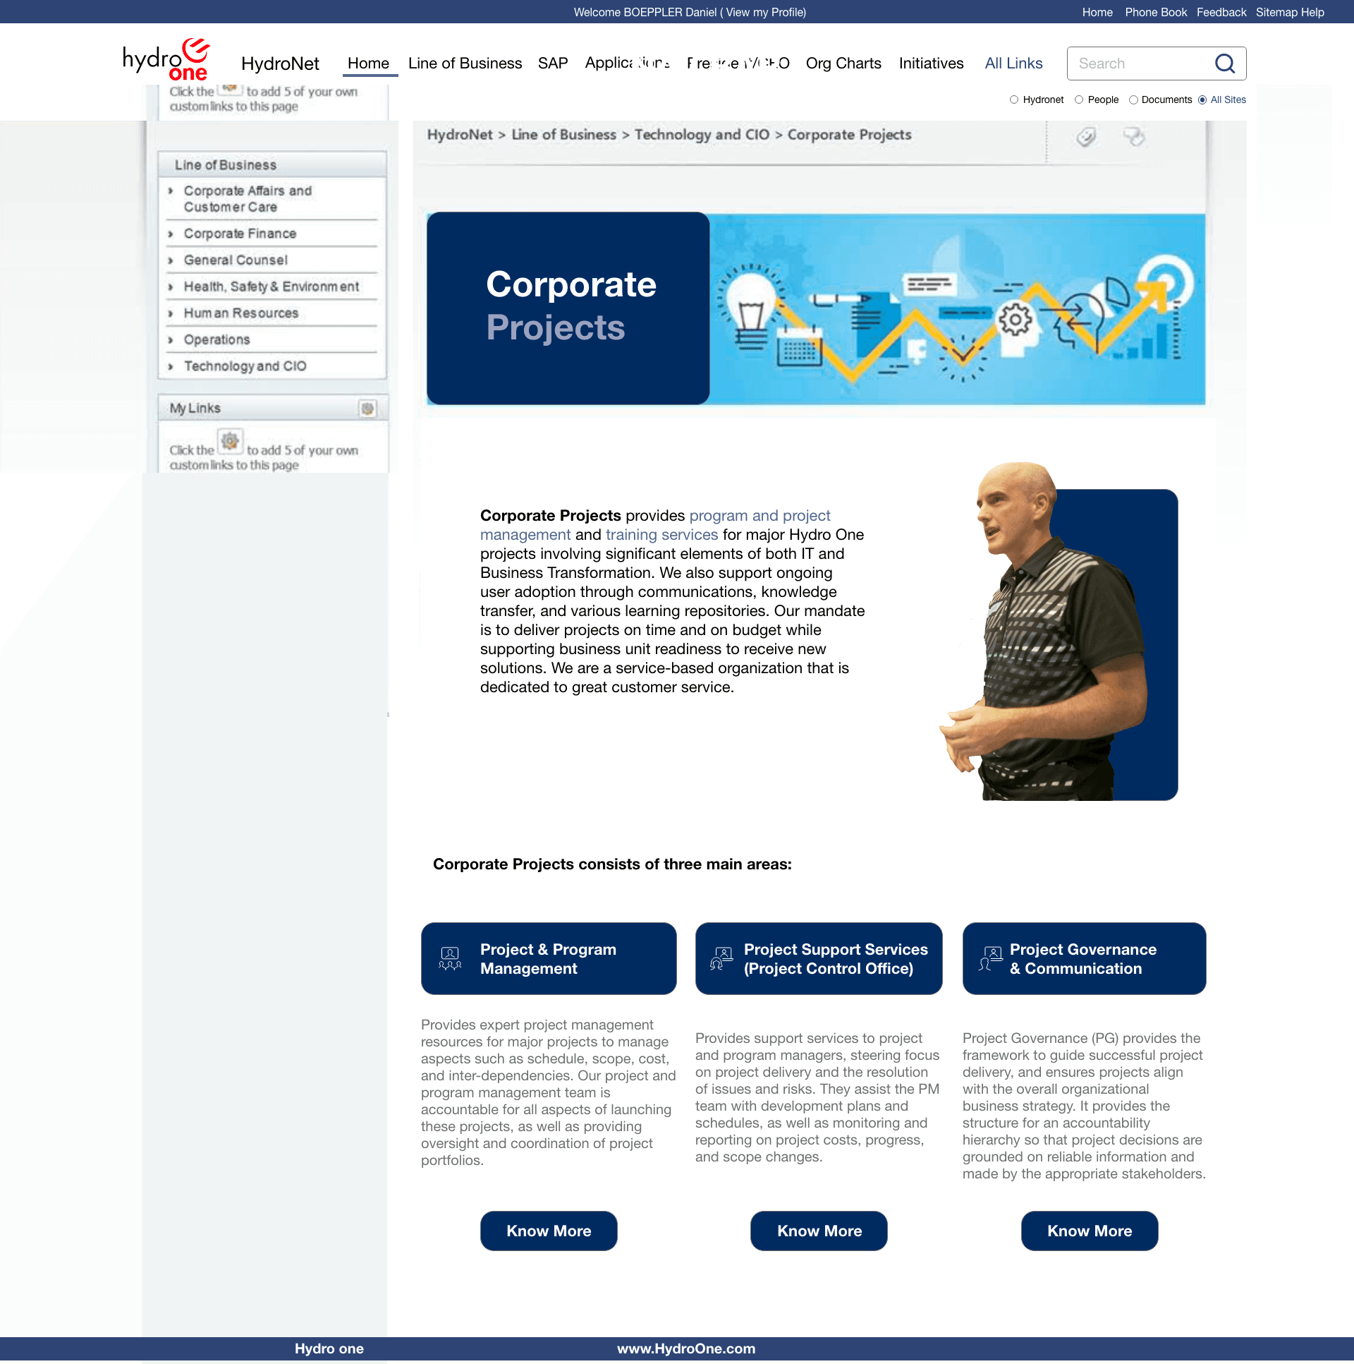Click the Project Governance & Communication icon
The image size is (1354, 1364).
[991, 959]
